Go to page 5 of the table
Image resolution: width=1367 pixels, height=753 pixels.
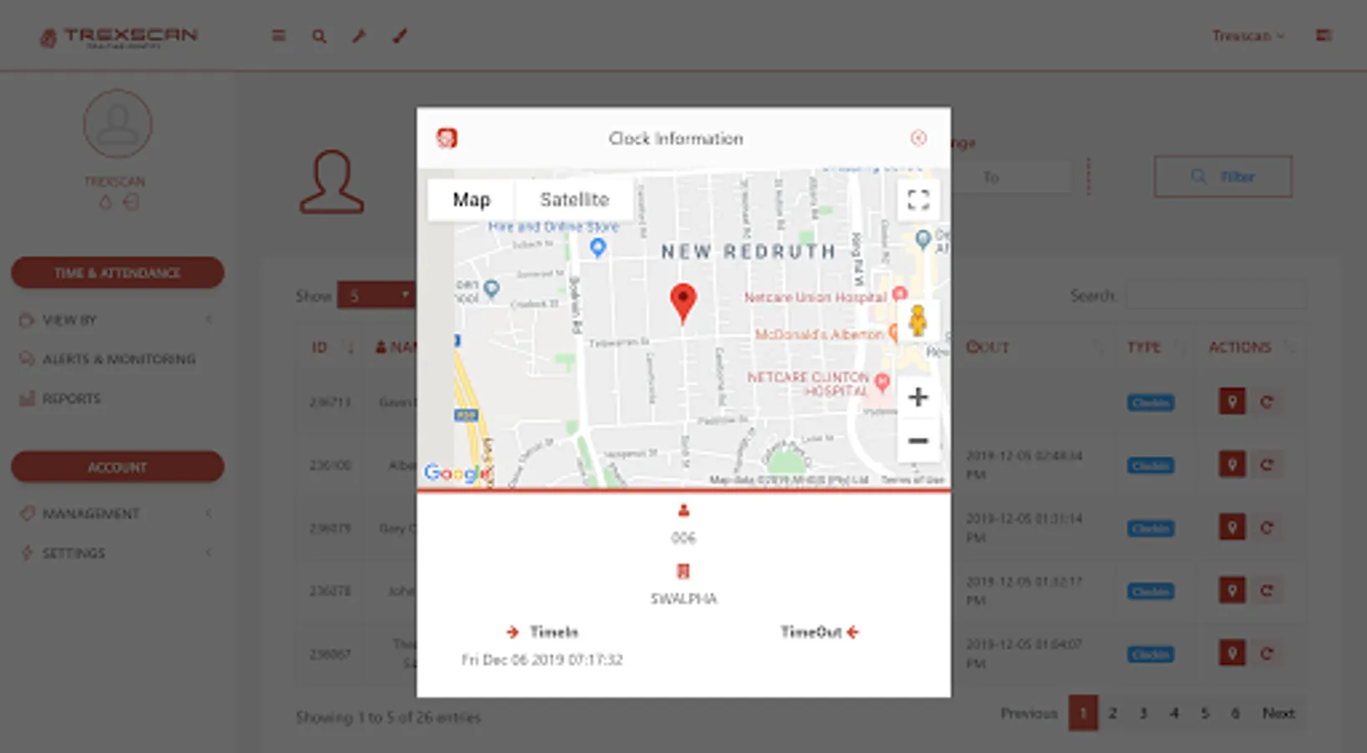pyautogui.click(x=1205, y=714)
